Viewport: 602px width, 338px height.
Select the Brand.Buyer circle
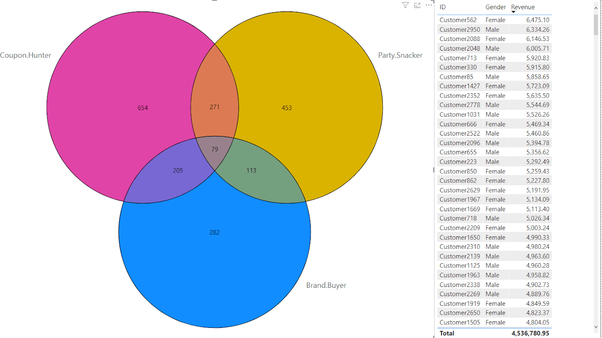tap(215, 232)
